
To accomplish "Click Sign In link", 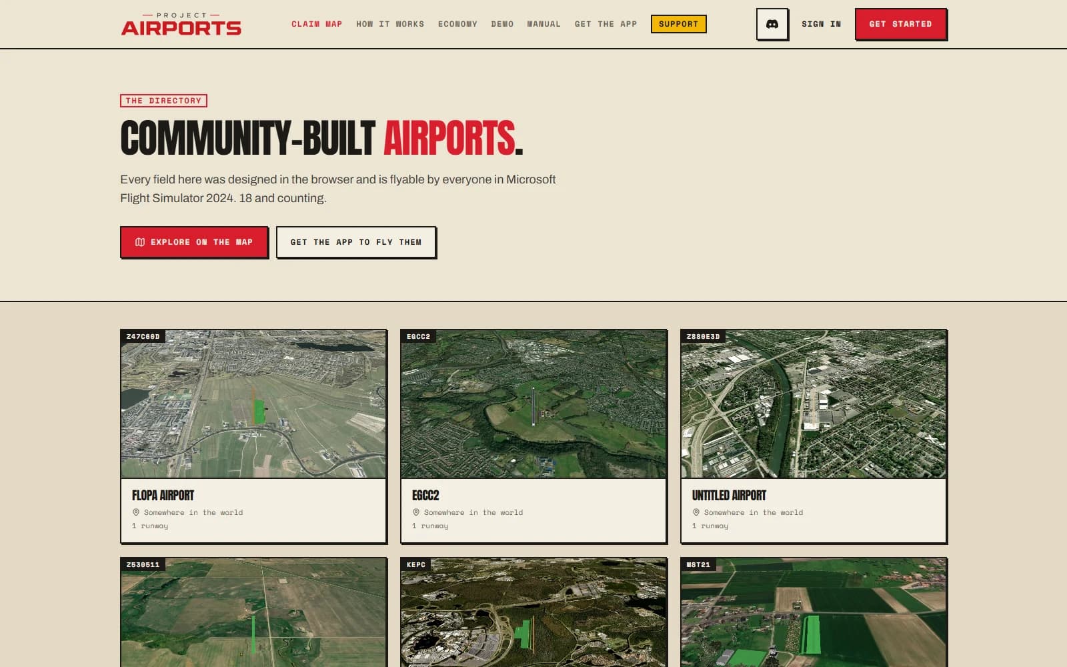I will click(822, 24).
